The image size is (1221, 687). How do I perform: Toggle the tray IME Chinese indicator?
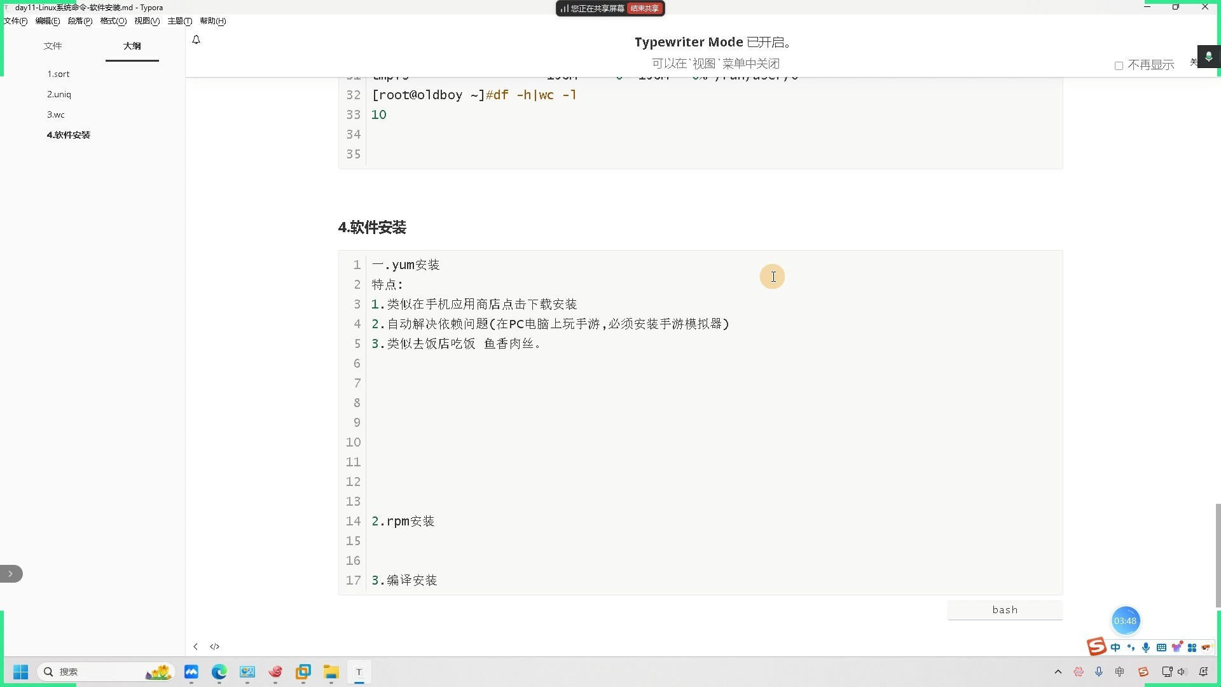(x=1120, y=672)
